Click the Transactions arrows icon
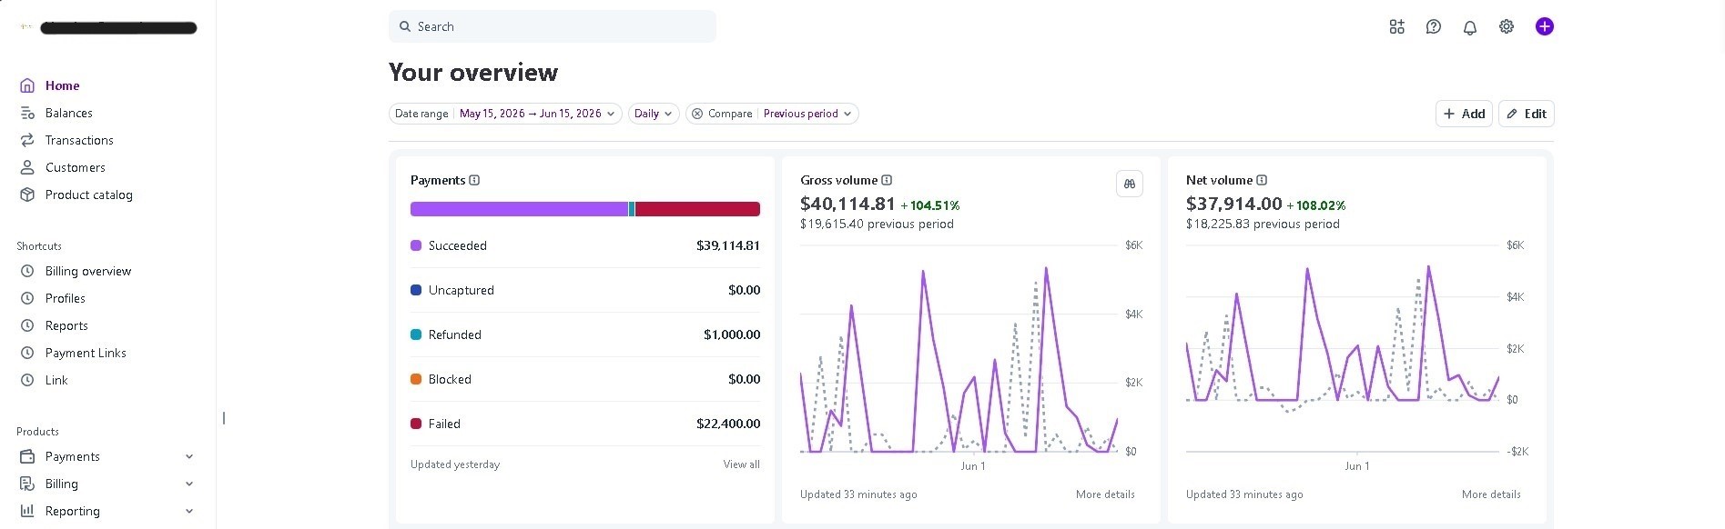Viewport: 1725px width, 529px height. point(27,140)
